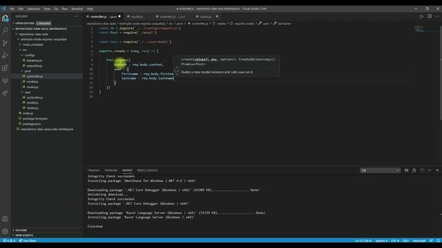Close the bottom panel
442x248 pixels.
[x=437, y=170]
